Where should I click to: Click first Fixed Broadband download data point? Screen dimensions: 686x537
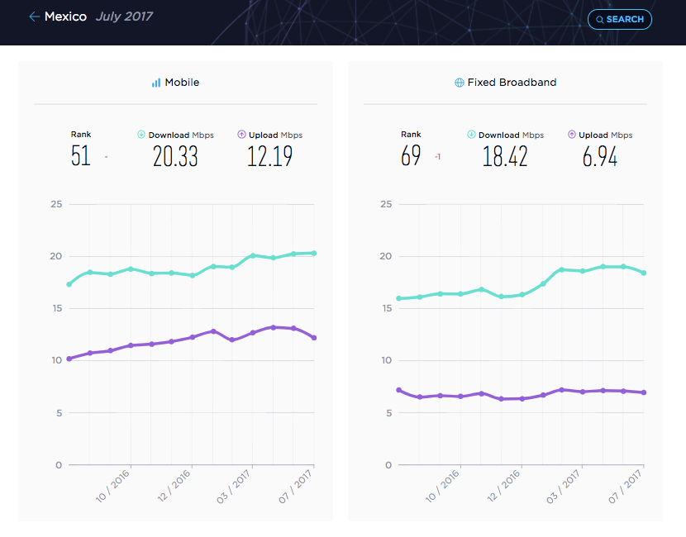tap(399, 298)
